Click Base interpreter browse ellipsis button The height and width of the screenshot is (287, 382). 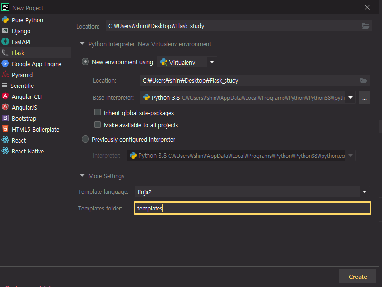[x=364, y=97]
